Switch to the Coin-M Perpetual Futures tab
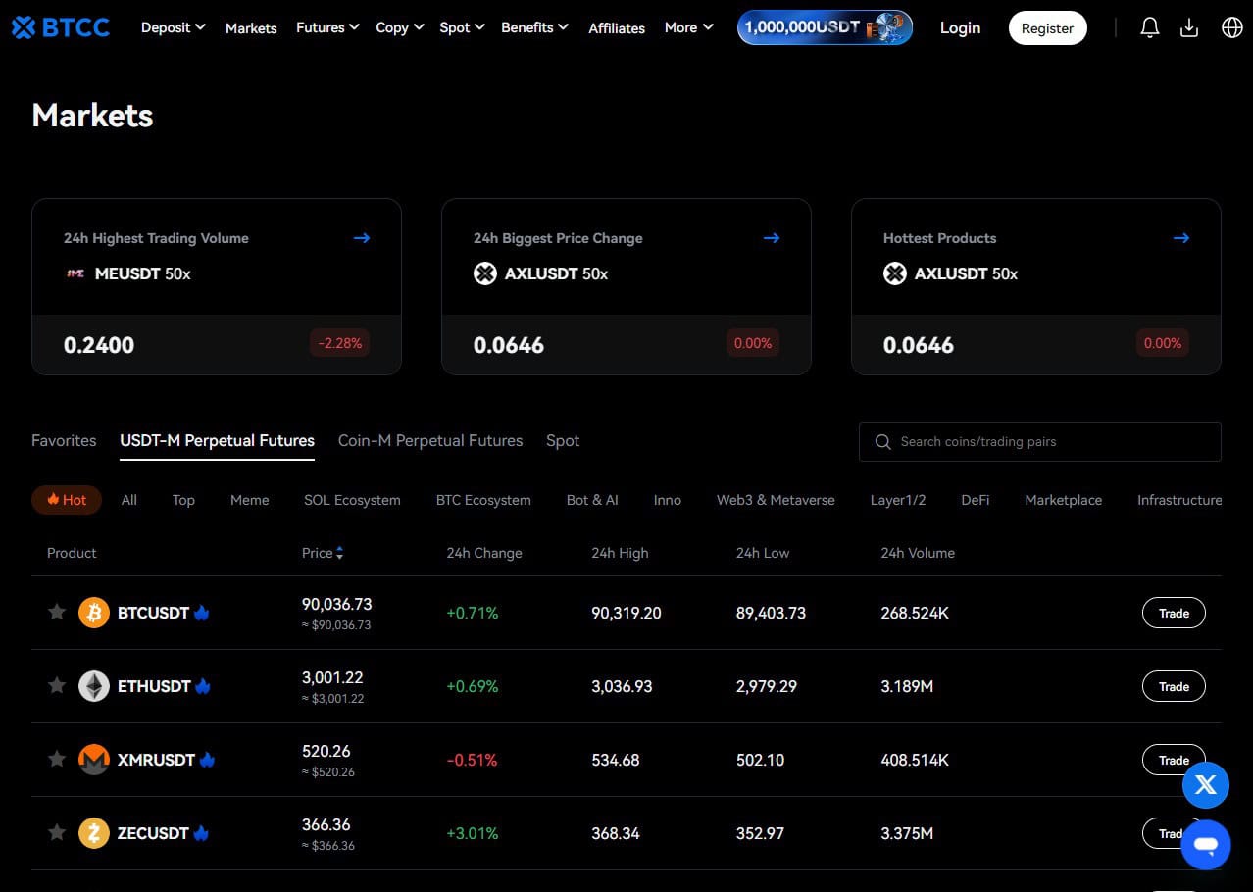1253x892 pixels. point(430,440)
